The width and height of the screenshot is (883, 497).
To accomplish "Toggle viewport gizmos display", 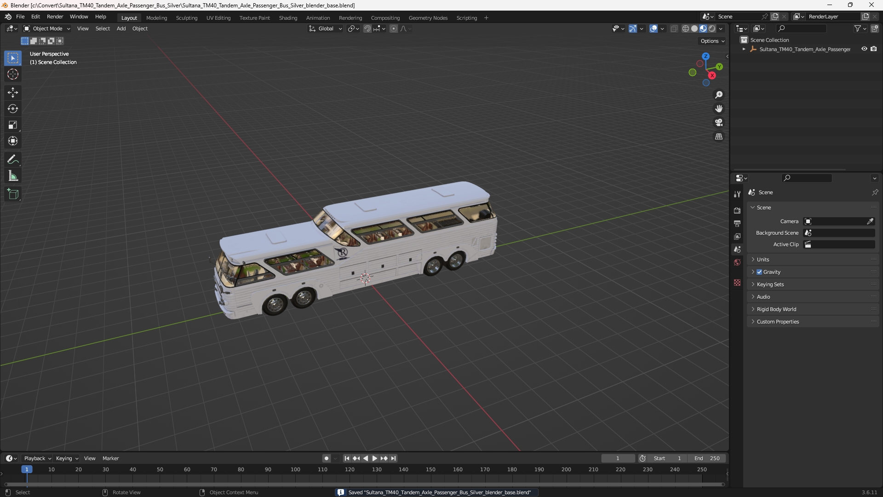I will tap(633, 29).
